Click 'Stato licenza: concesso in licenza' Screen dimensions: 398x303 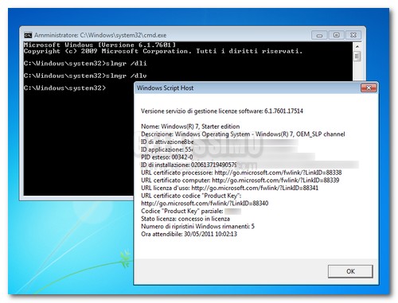click(185, 219)
